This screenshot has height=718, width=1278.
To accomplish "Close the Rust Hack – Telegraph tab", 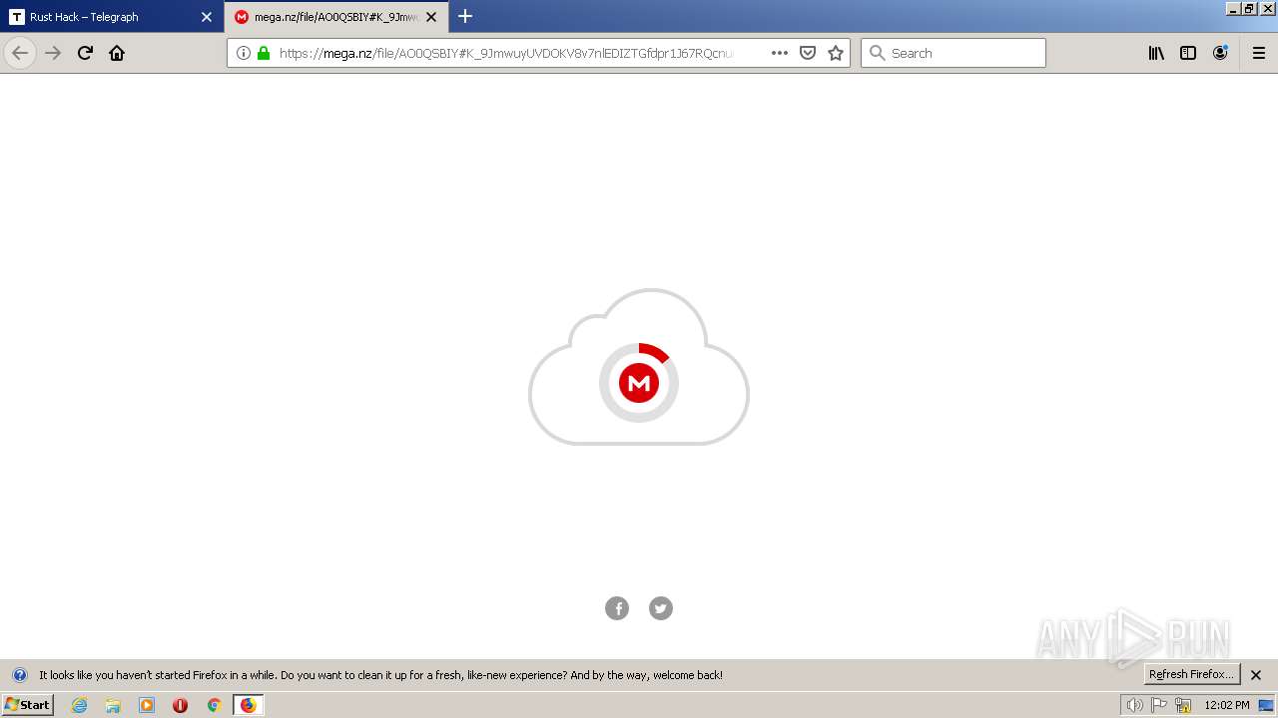I will 207,17.
